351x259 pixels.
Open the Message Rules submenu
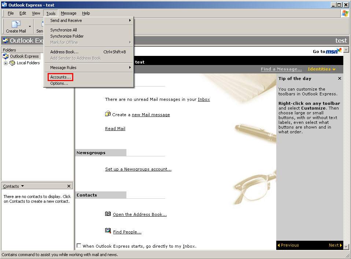[x=89, y=68]
